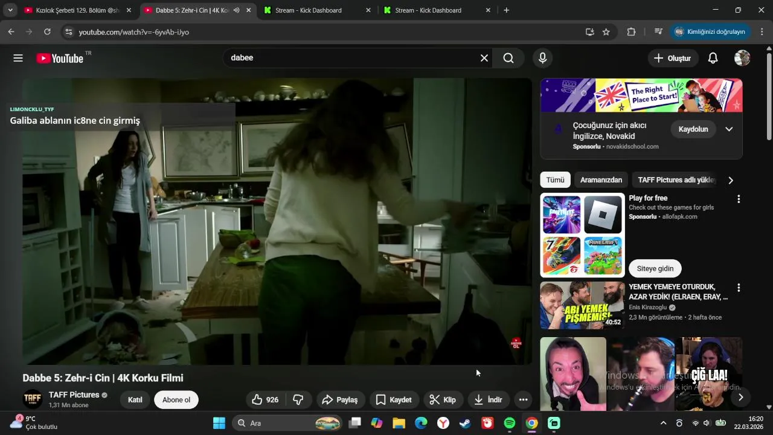Expand the Novakid ad chevron
Image resolution: width=773 pixels, height=435 pixels.
(x=729, y=129)
